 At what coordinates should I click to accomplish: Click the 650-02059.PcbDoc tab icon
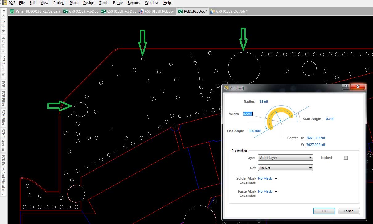[x=65, y=12]
